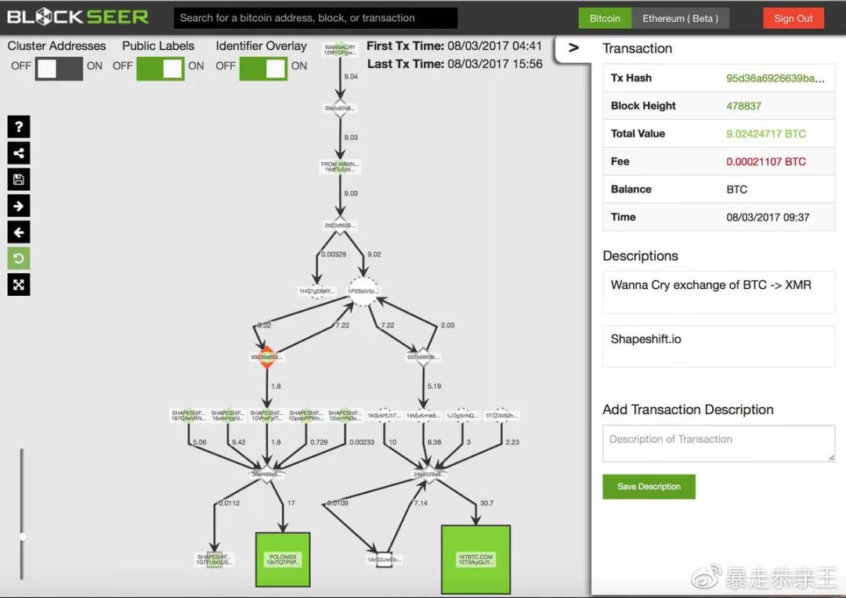Select the 36ef488e5 transaction diamond node
Image resolution: width=846 pixels, height=598 pixels.
click(266, 474)
